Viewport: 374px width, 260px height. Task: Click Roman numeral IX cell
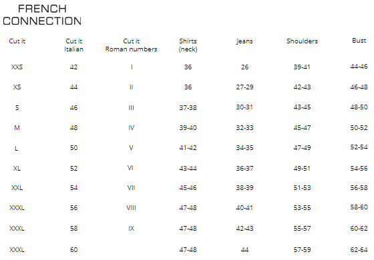pos(131,229)
